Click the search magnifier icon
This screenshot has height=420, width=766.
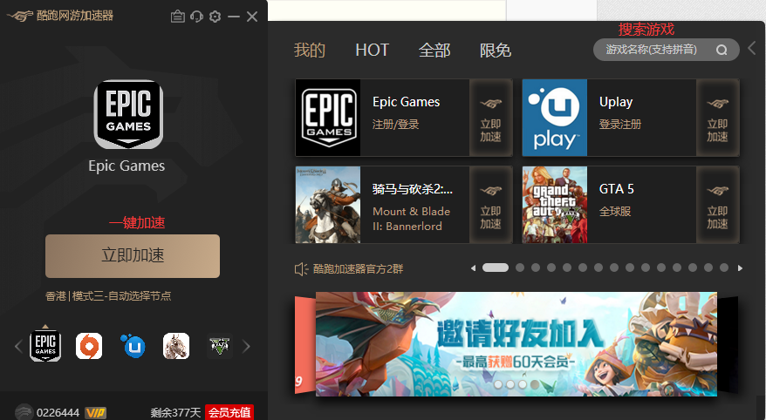[722, 50]
